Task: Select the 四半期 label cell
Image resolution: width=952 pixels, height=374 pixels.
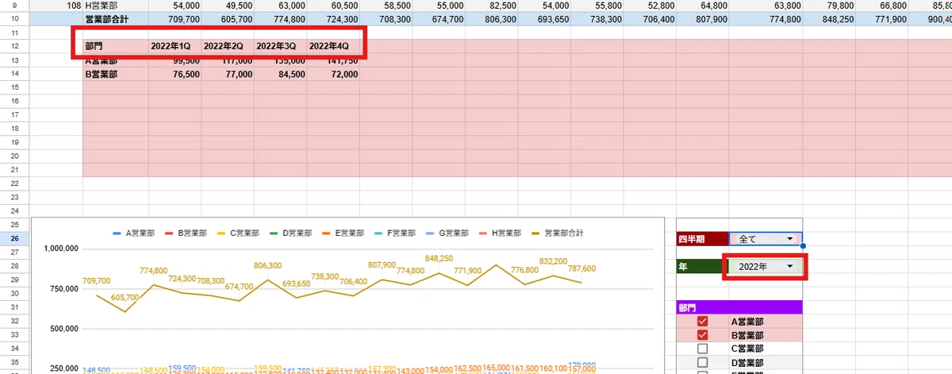Action: pyautogui.click(x=702, y=238)
